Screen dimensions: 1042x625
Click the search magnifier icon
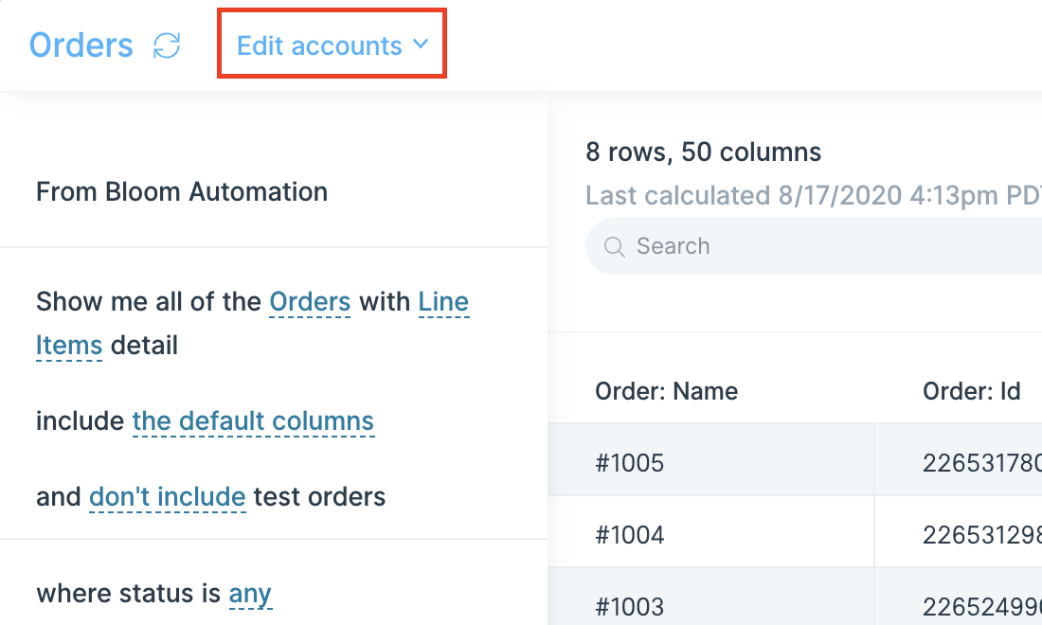(x=614, y=246)
